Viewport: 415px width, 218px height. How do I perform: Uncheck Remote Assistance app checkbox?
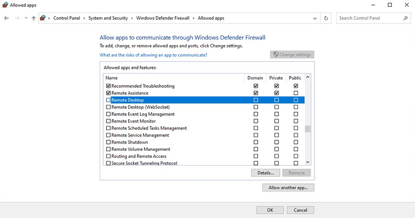[x=108, y=93]
